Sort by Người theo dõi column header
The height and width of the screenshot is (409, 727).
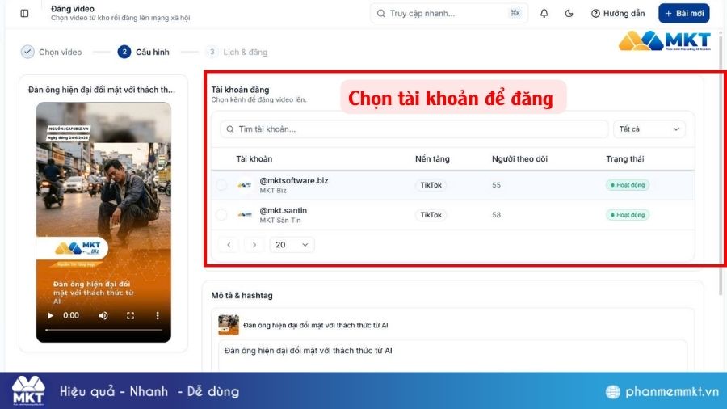(x=519, y=159)
